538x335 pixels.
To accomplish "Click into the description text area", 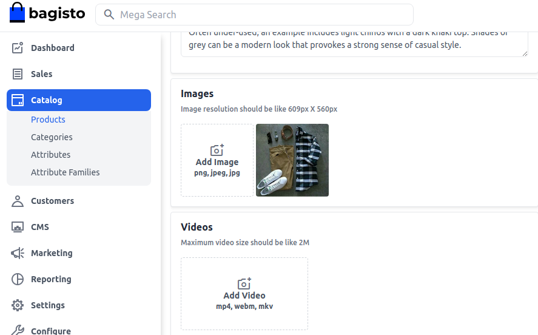I will [354, 44].
